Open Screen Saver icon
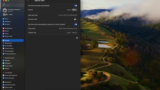 pyautogui.click(x=3, y=66)
